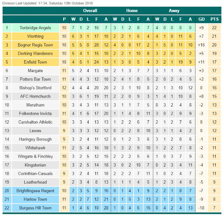Screen dimensions: 223x216
Task: Click the Overall header group
Action: pyautogui.click(x=90, y=10)
